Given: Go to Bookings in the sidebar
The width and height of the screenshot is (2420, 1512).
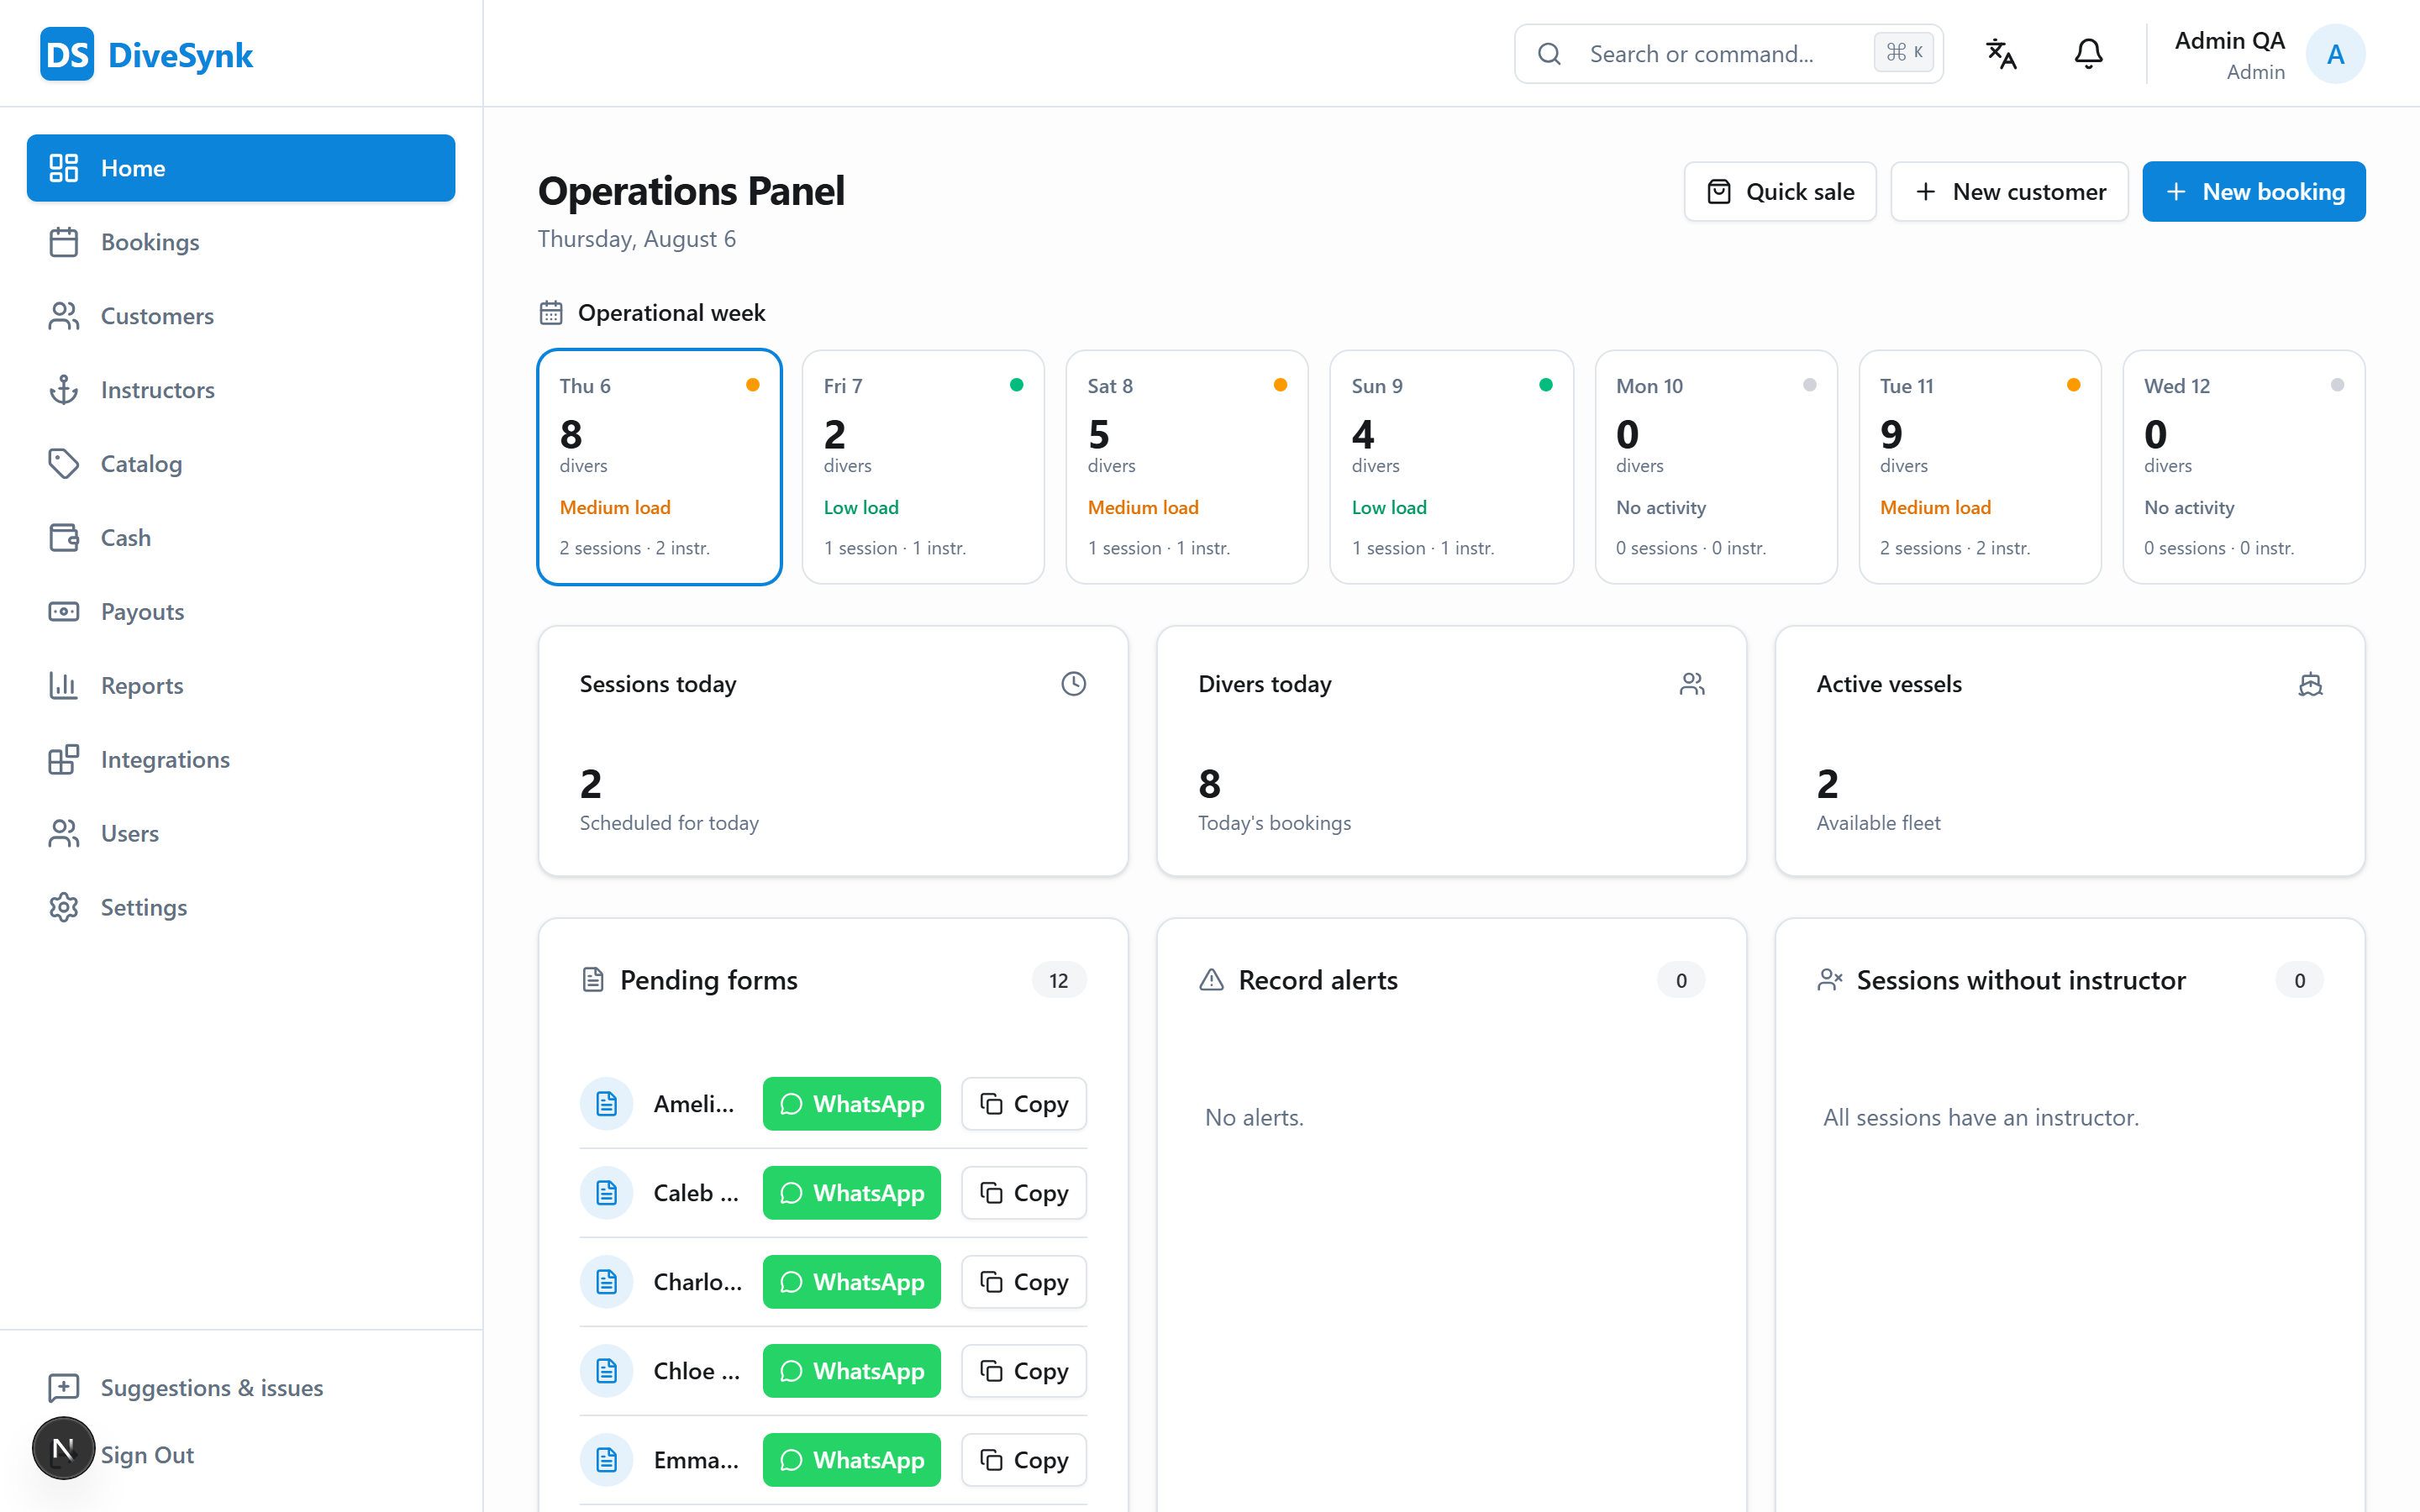Looking at the screenshot, I should click(241, 242).
